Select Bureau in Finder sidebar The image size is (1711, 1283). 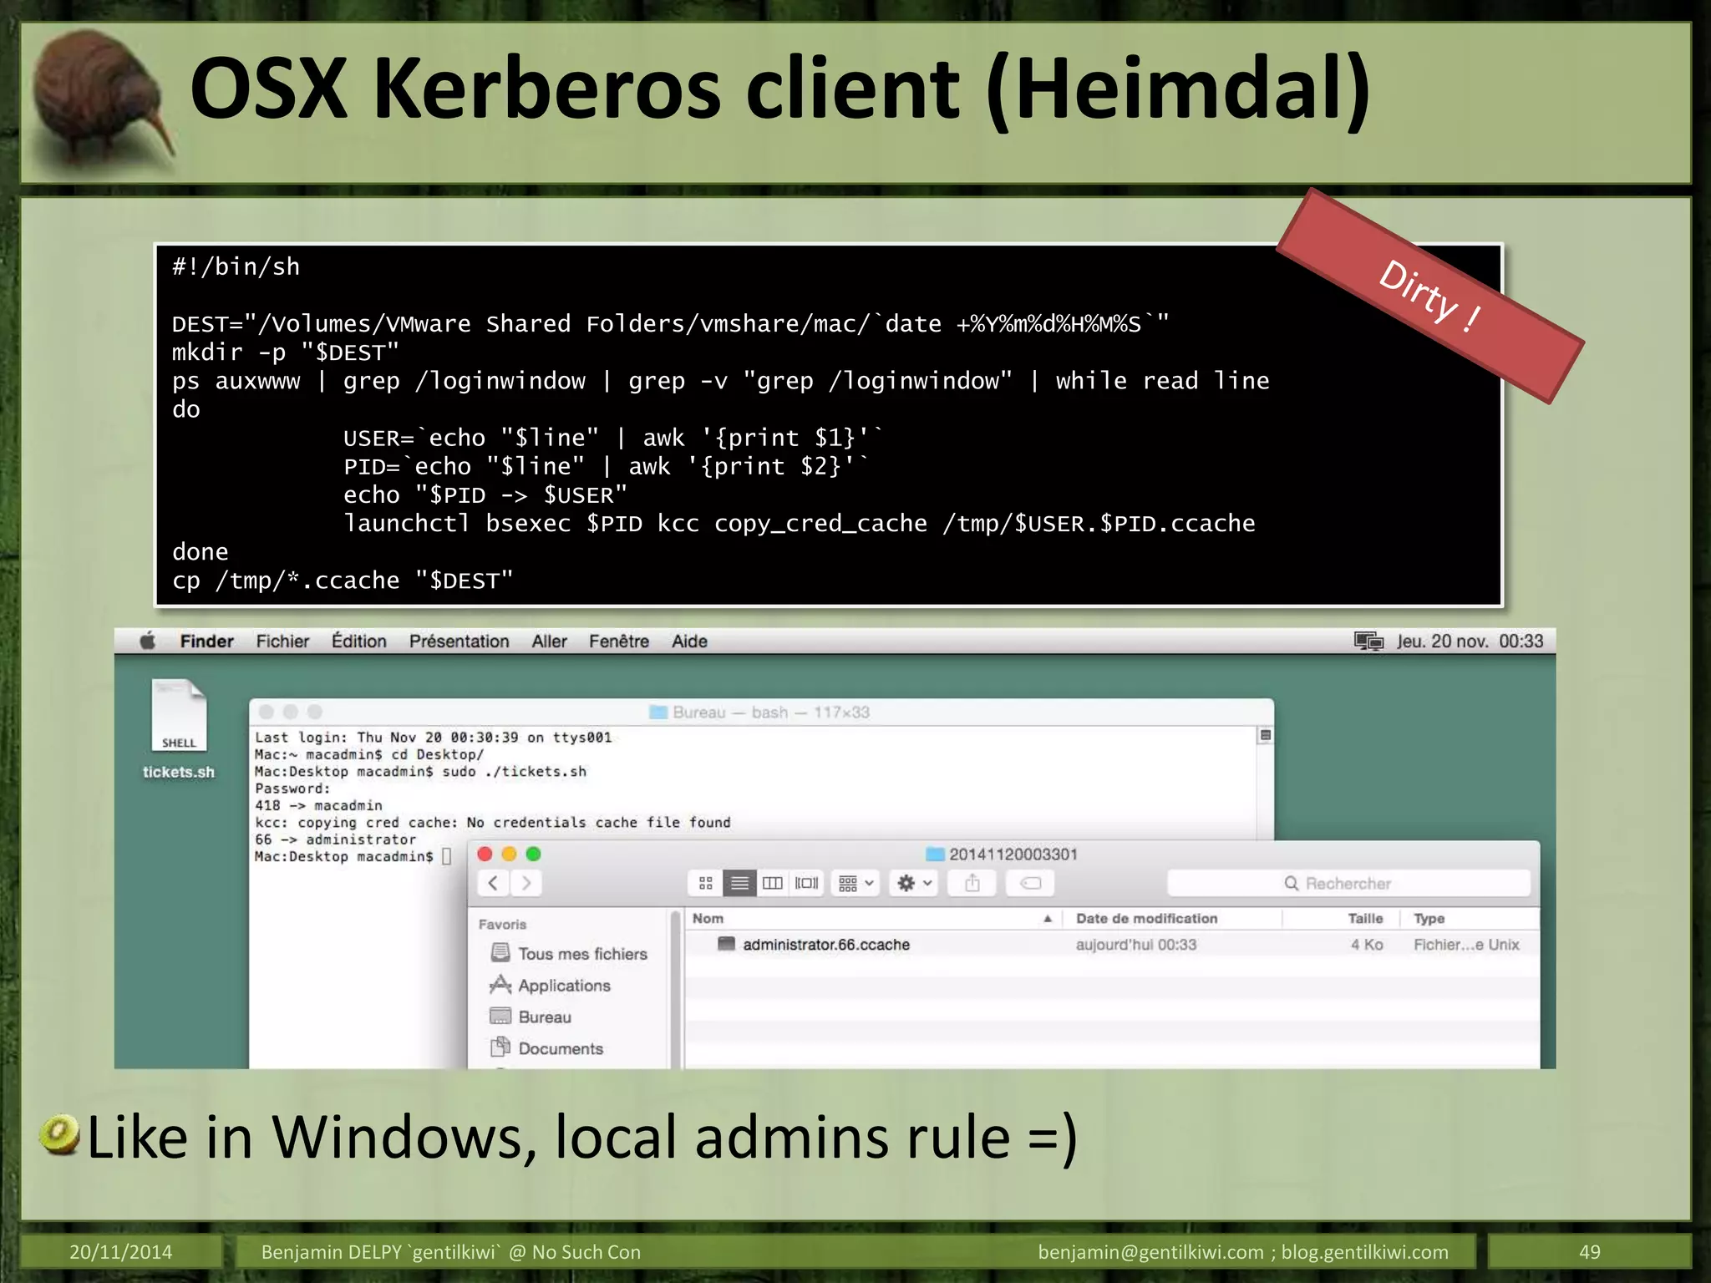point(531,1017)
